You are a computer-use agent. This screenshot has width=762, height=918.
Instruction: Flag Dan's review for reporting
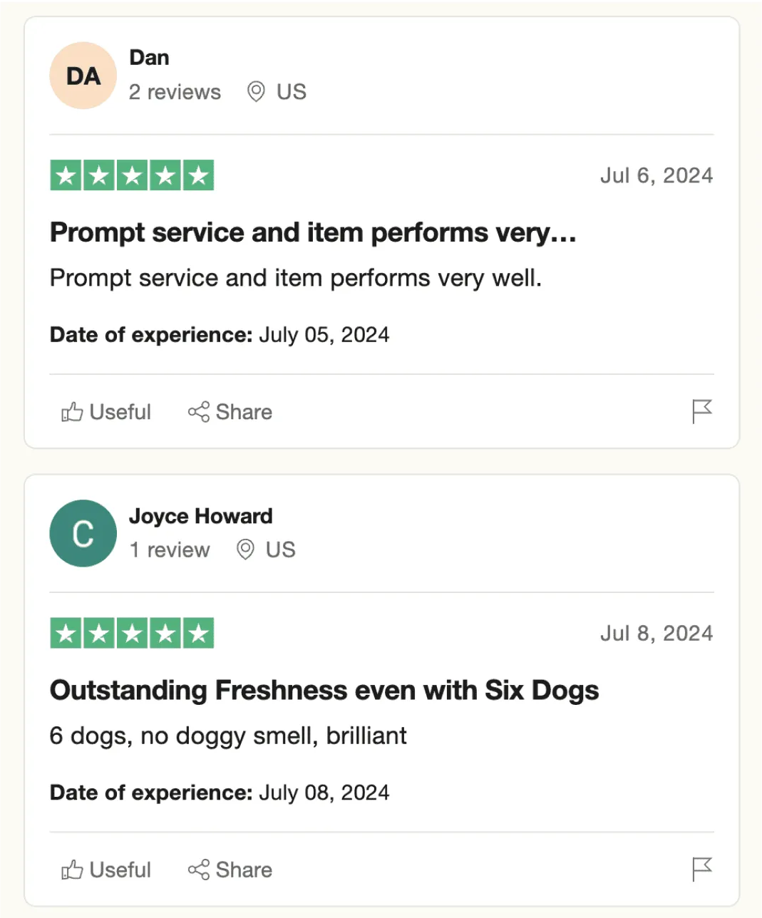pos(702,411)
